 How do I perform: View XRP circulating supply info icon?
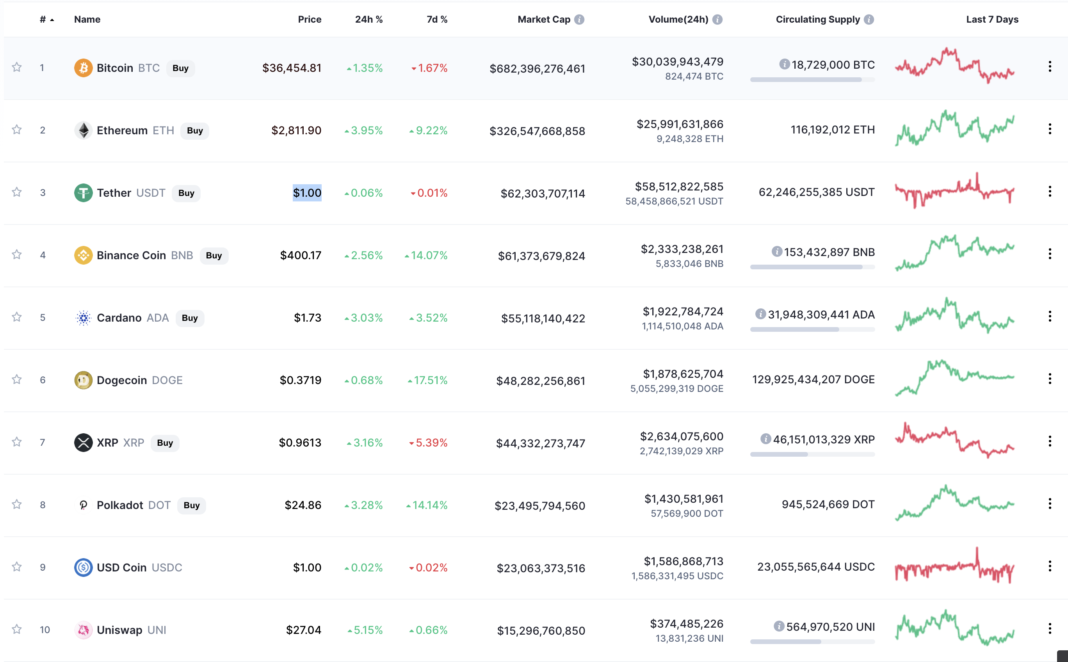click(765, 439)
